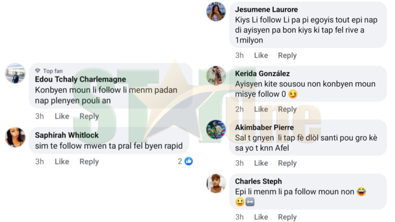Reply to Akimbaber Pierre's comment
Image resolution: width=395 pixels, height=222 pixels.
point(287,163)
